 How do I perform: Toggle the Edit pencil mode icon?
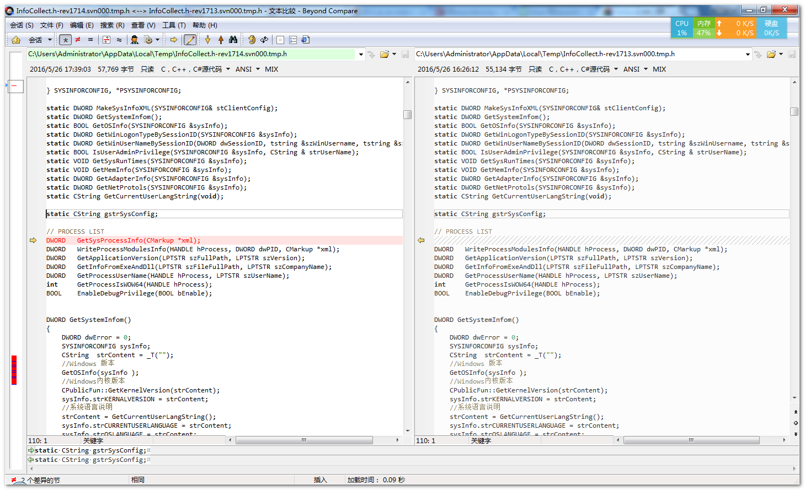tap(190, 40)
